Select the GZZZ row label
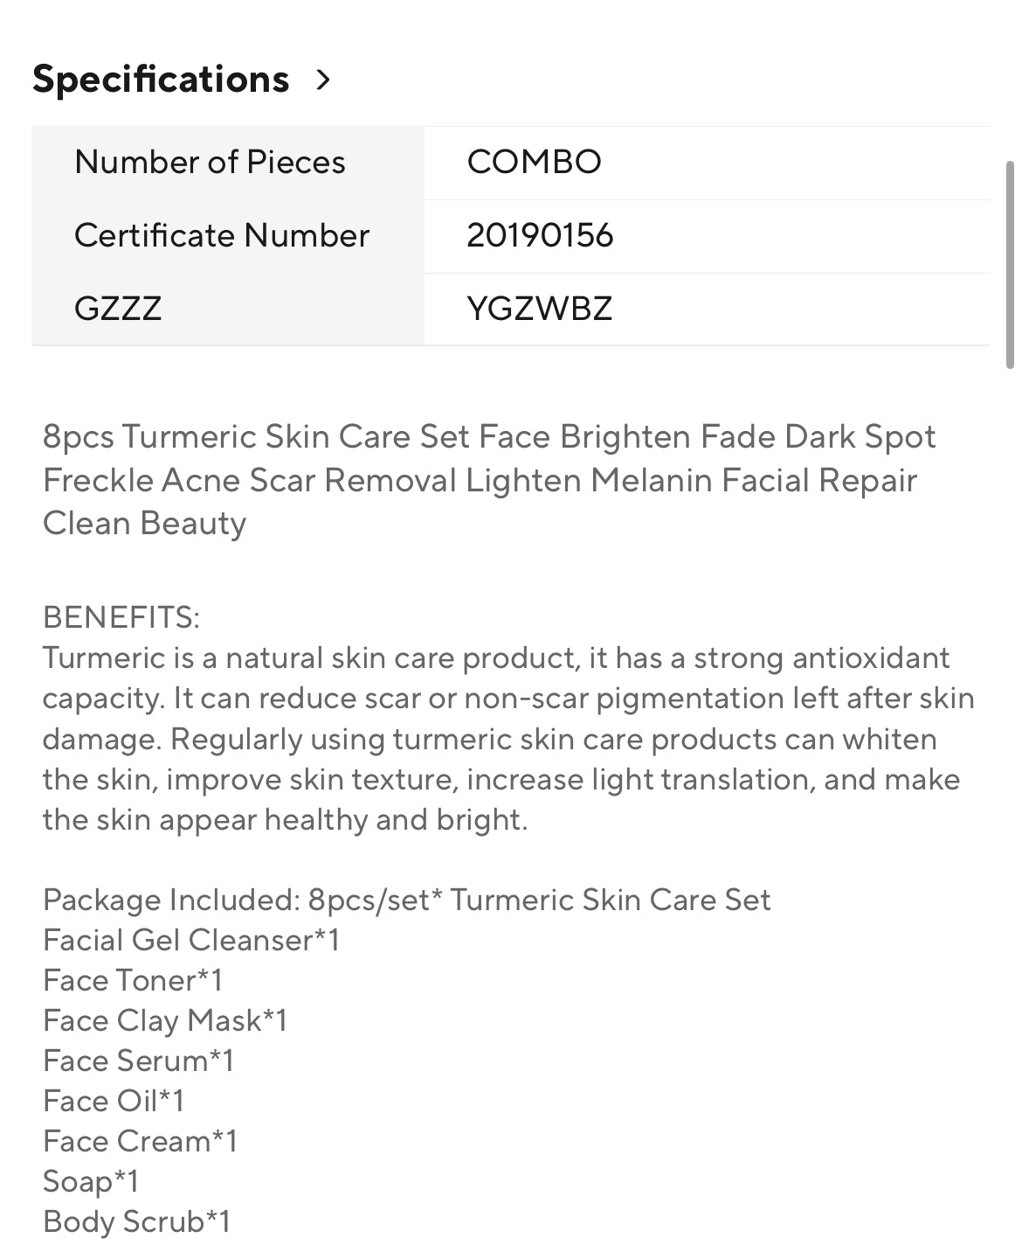Screen dimensions: 1022x1252 [118, 309]
